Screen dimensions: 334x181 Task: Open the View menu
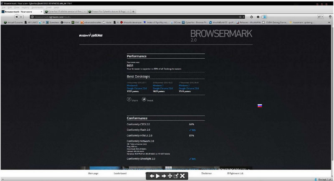pyautogui.click(x=17, y=7)
